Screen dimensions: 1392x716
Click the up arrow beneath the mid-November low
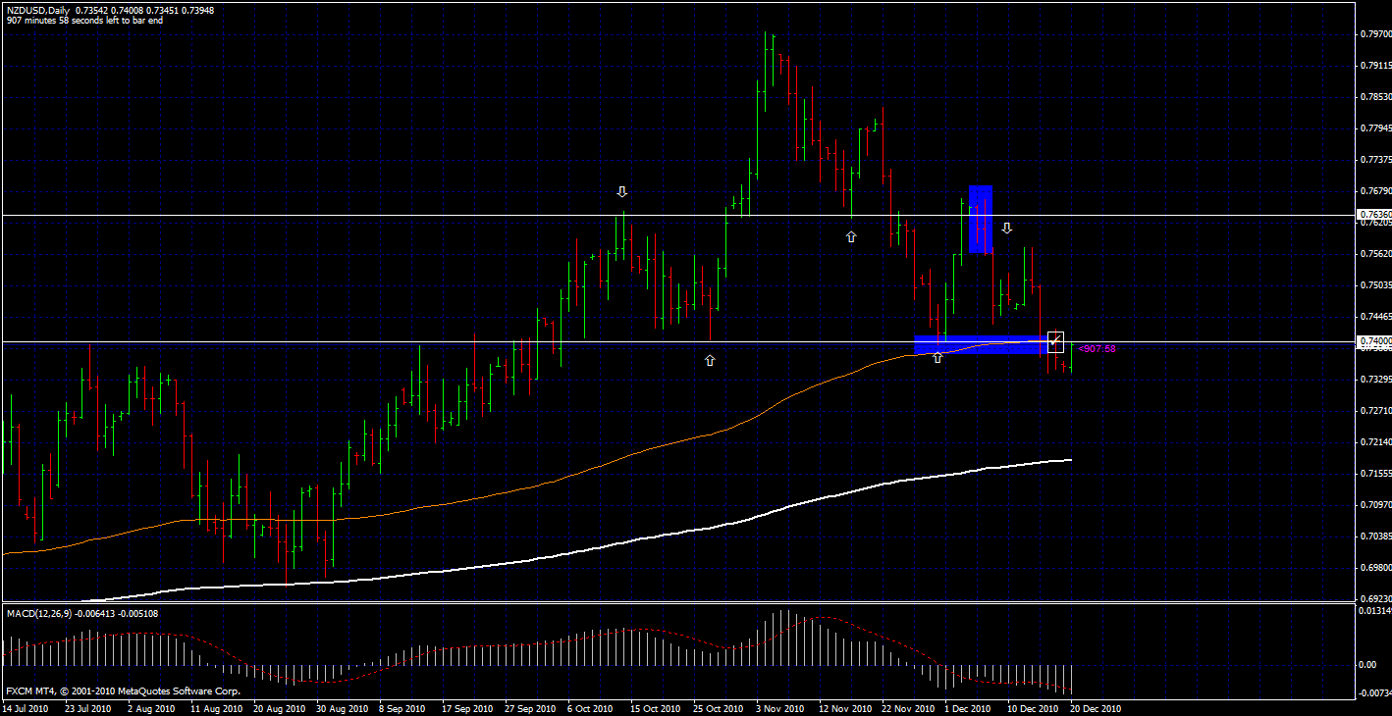pos(851,237)
